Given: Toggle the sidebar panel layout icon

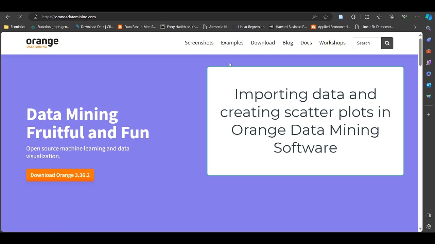Looking at the screenshot, I should pos(429,216).
